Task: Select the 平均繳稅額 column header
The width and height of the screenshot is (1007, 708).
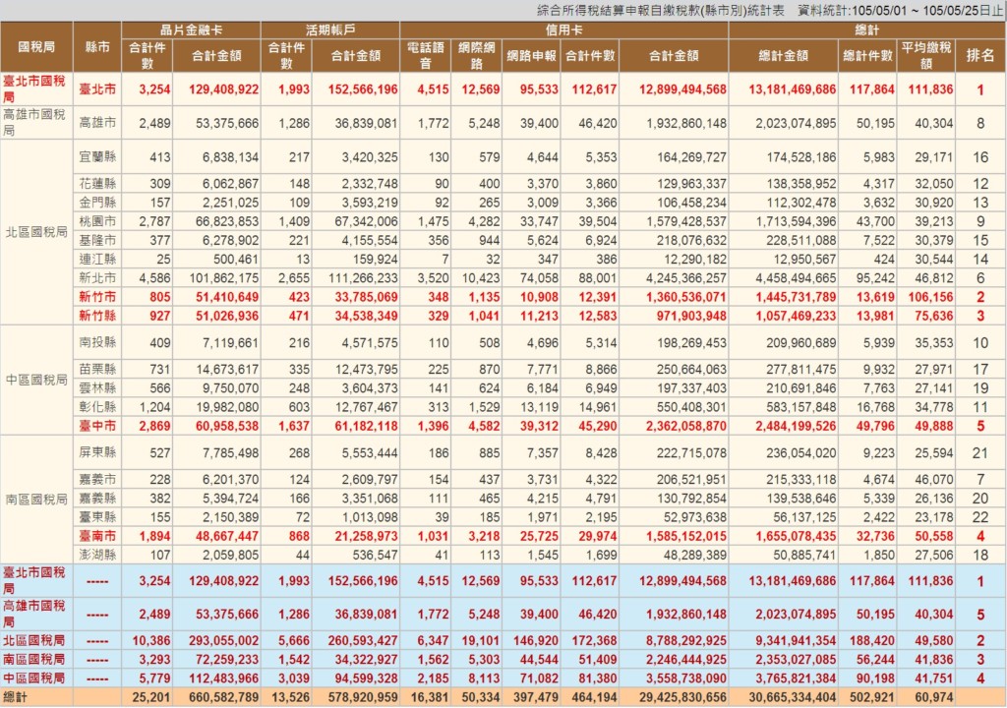Action: pos(926,55)
